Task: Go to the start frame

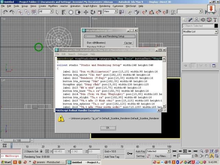Action: point(174,151)
